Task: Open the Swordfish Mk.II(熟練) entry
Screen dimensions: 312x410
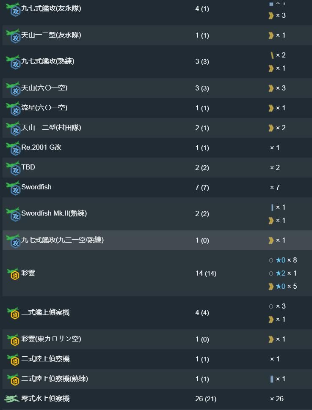Action: 54,213
